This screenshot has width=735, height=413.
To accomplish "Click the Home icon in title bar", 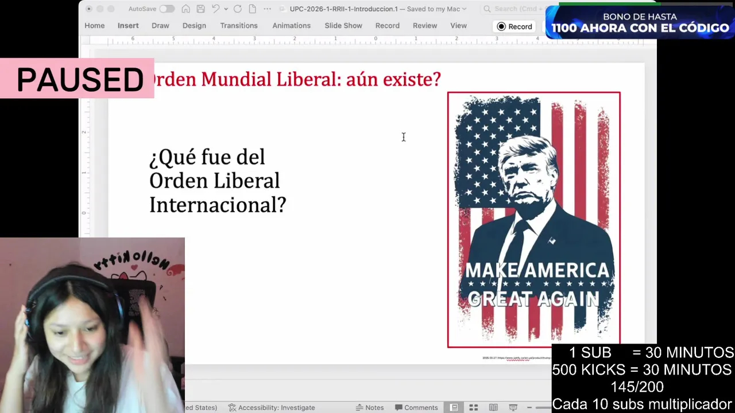I will [x=185, y=9].
